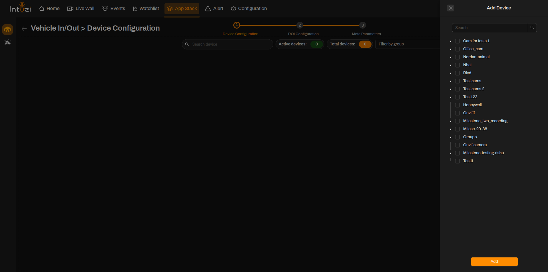Select step 3 Meta Parameters
The image size is (548, 272).
363,25
